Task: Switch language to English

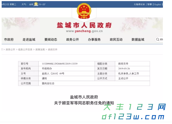Action: pos(158,4)
